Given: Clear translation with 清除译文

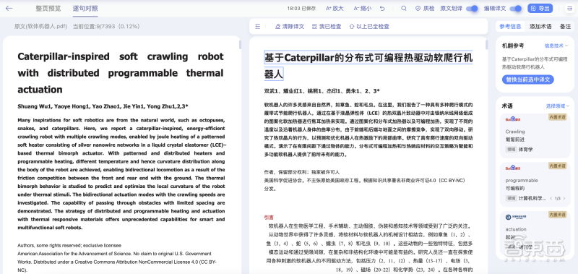Looking at the screenshot, I should pos(290,27).
